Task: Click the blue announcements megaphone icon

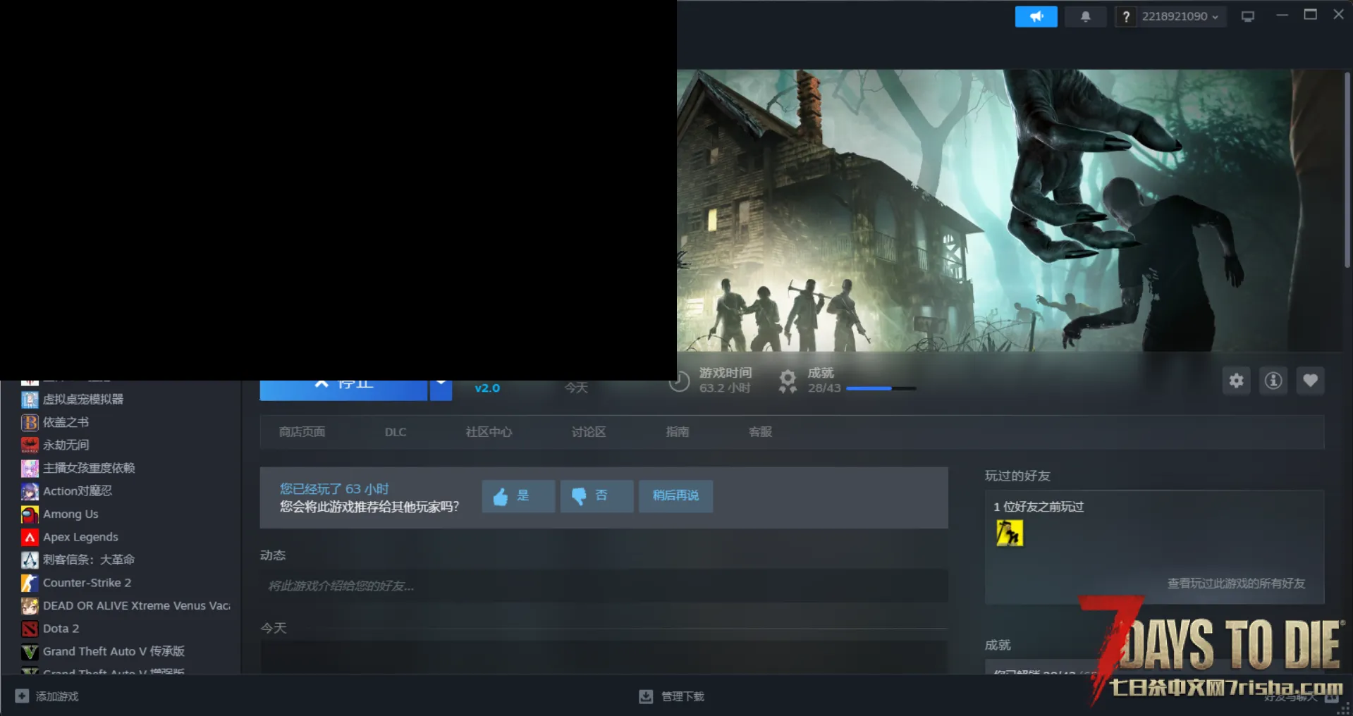Action: tap(1036, 16)
